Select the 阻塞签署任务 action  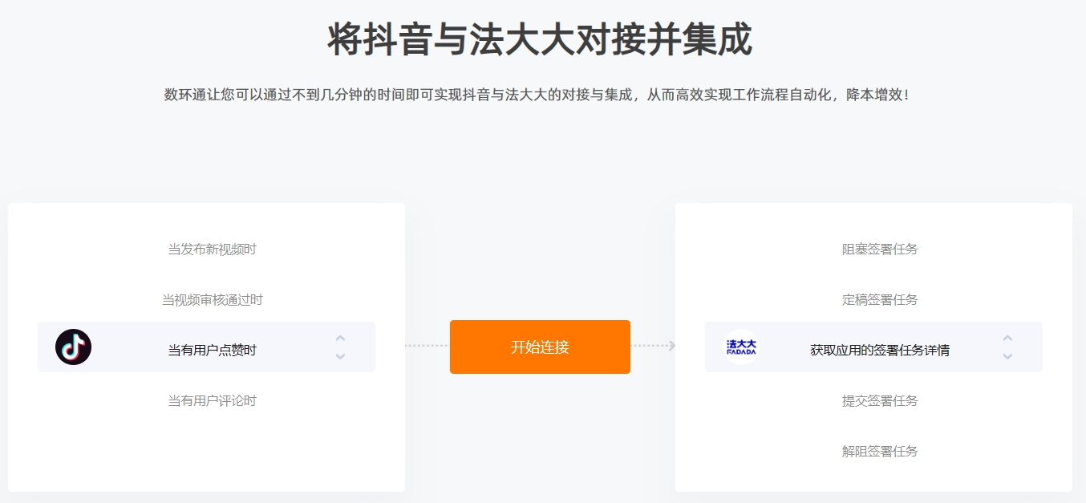(880, 249)
